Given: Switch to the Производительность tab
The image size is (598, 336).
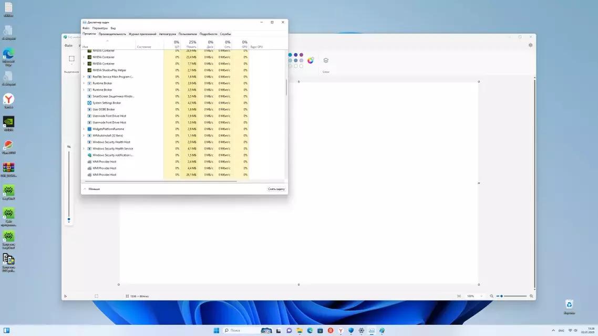Looking at the screenshot, I should tap(112, 34).
